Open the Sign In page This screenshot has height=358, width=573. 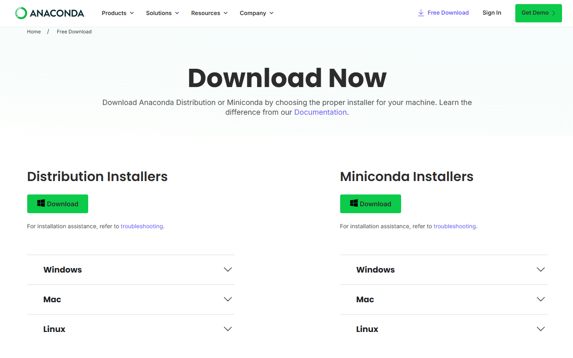tap(492, 13)
